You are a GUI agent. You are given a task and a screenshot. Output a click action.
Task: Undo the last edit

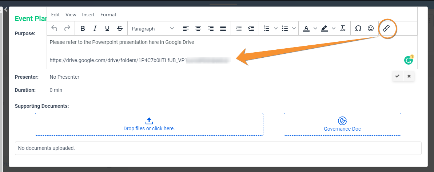pos(54,28)
